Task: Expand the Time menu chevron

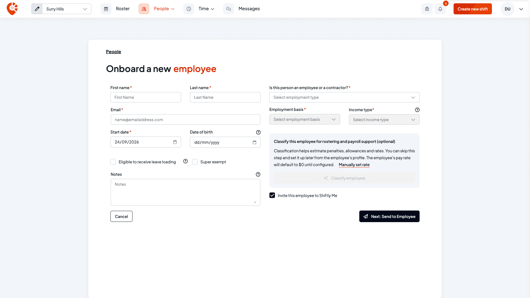Action: [213, 9]
